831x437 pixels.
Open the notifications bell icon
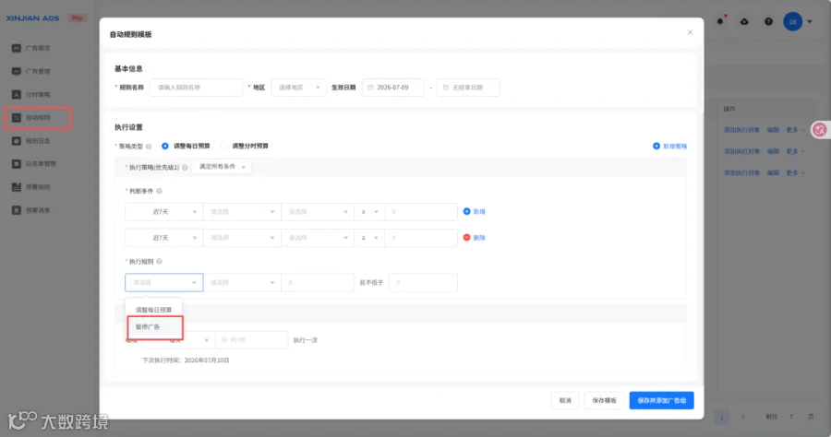pos(719,22)
